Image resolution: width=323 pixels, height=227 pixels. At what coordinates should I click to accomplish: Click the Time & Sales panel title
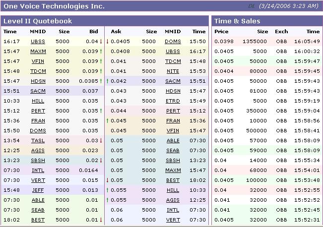pos(237,21)
